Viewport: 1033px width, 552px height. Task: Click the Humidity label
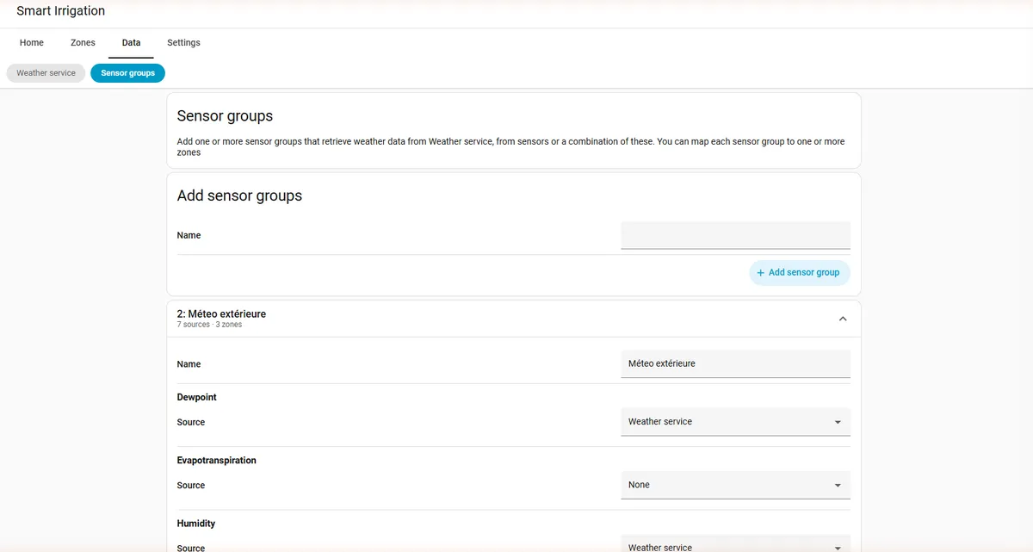pos(196,524)
